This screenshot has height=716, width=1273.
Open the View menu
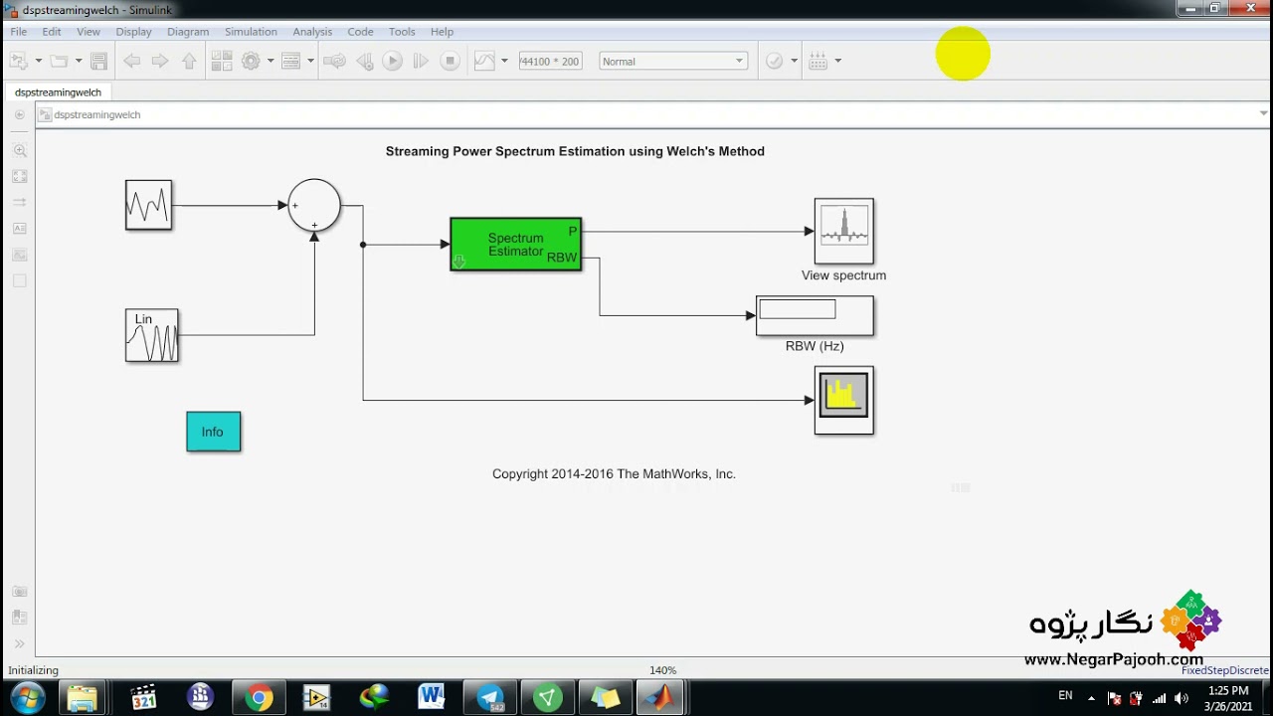[x=89, y=32]
